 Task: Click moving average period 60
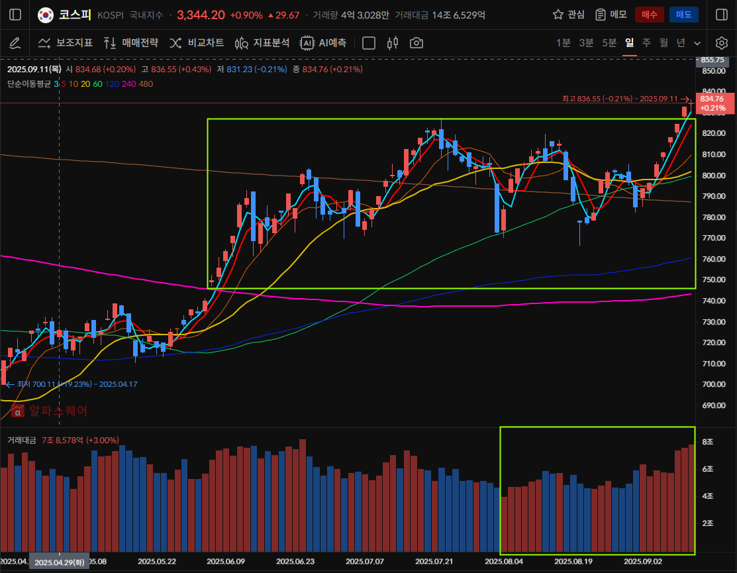point(98,83)
